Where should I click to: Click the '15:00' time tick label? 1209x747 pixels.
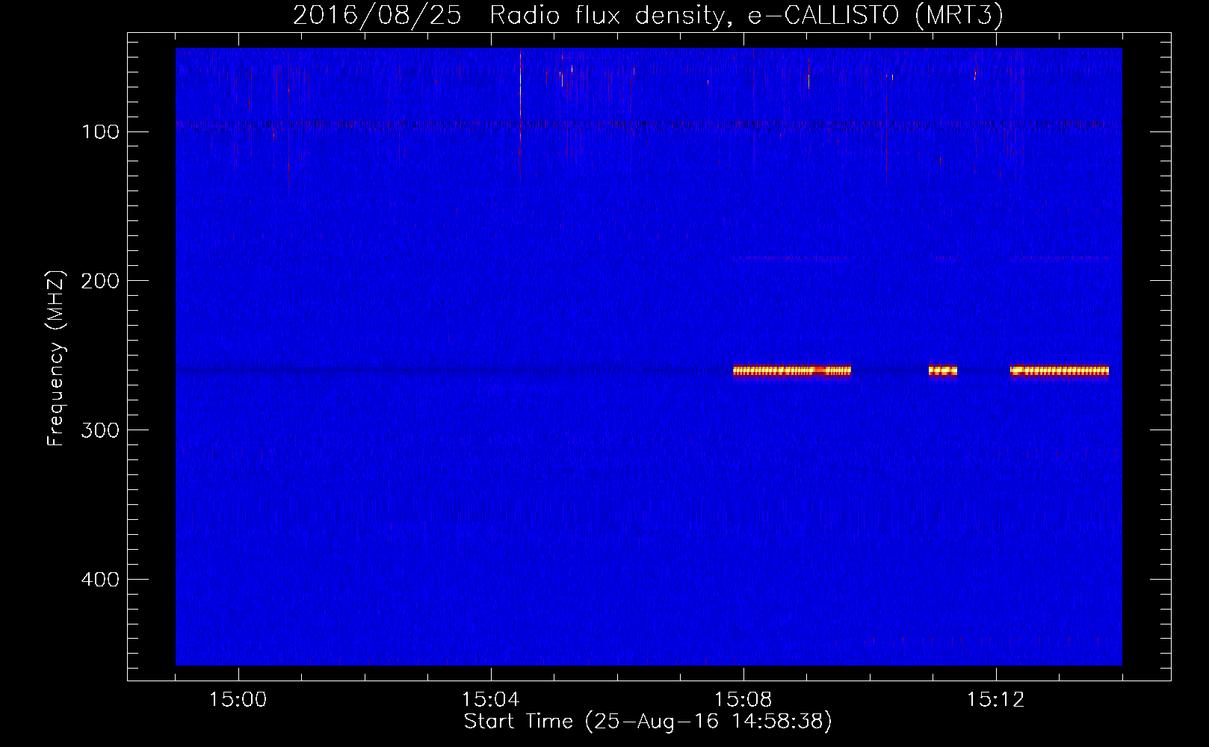click(x=238, y=700)
